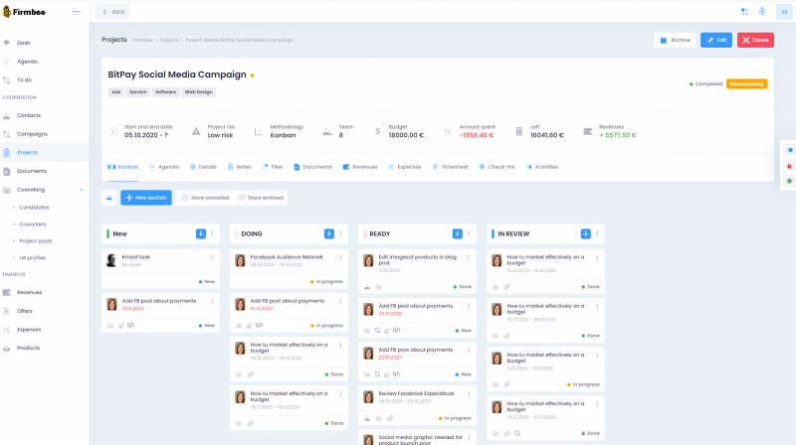
Task: Open Coworkers under Coworking
Action: pyautogui.click(x=33, y=224)
